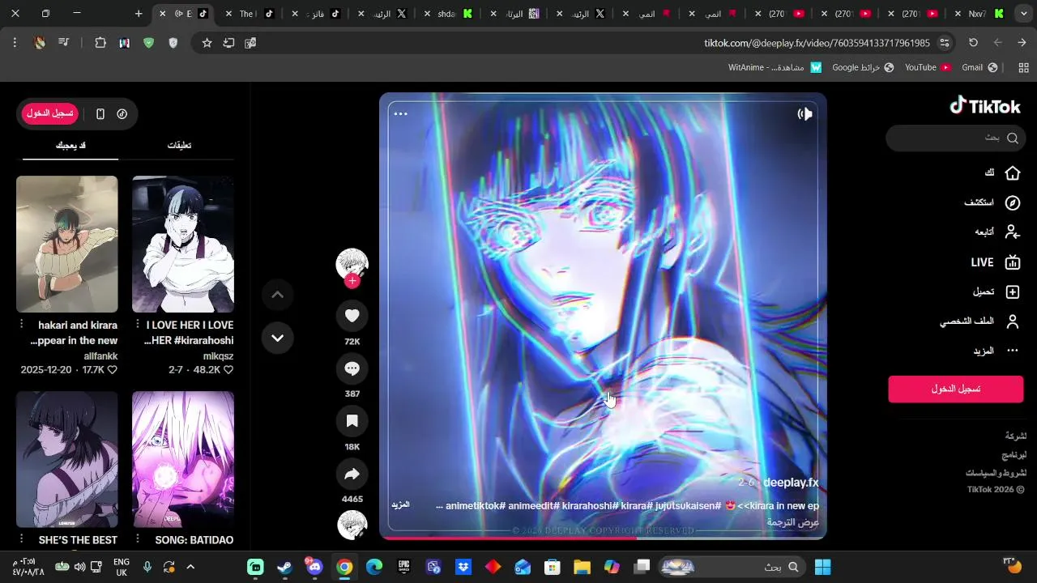Open hakari and kirara video thumbnail
1037x583 pixels.
tap(67, 245)
